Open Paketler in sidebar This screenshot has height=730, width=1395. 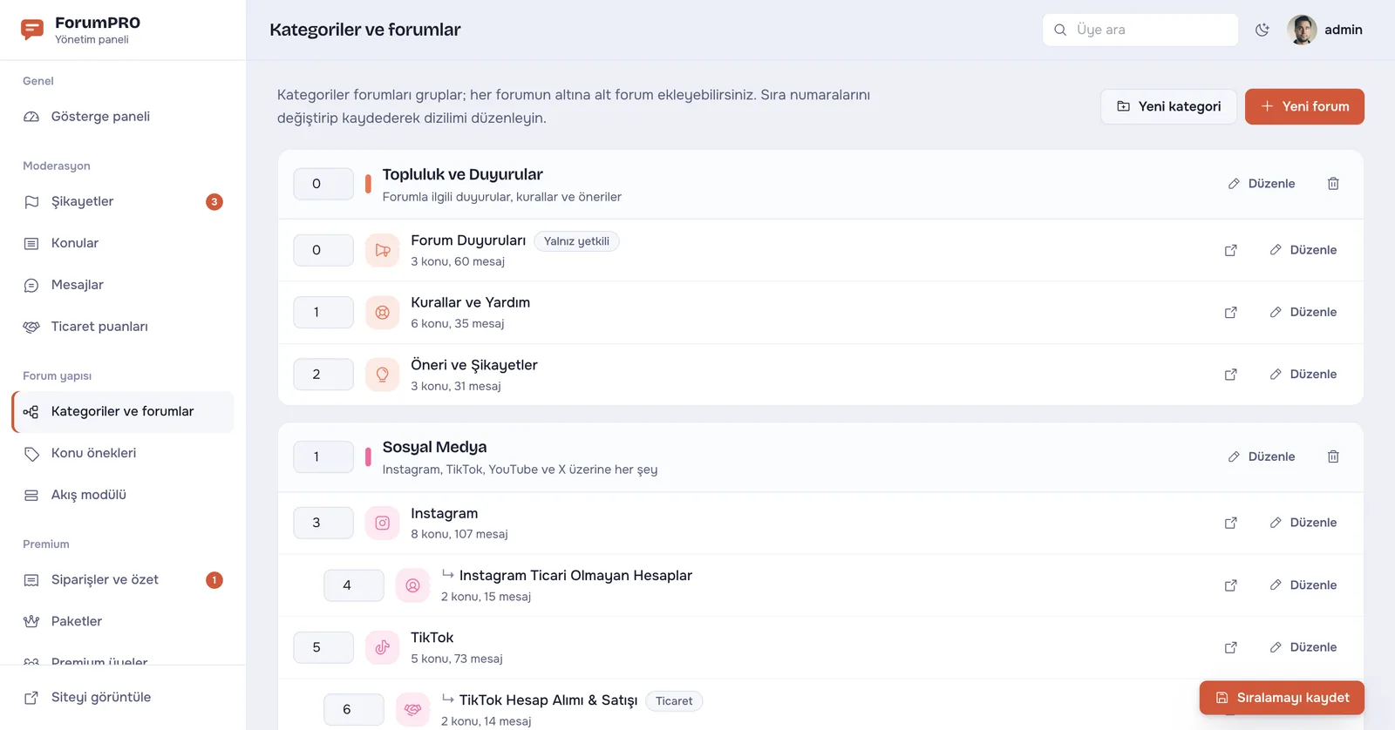coord(123,622)
